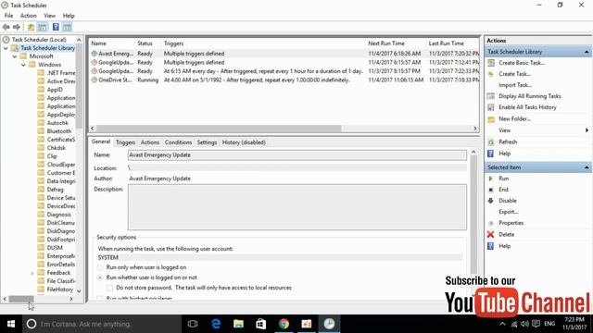Click the Up one level toolbar icon

click(31, 27)
